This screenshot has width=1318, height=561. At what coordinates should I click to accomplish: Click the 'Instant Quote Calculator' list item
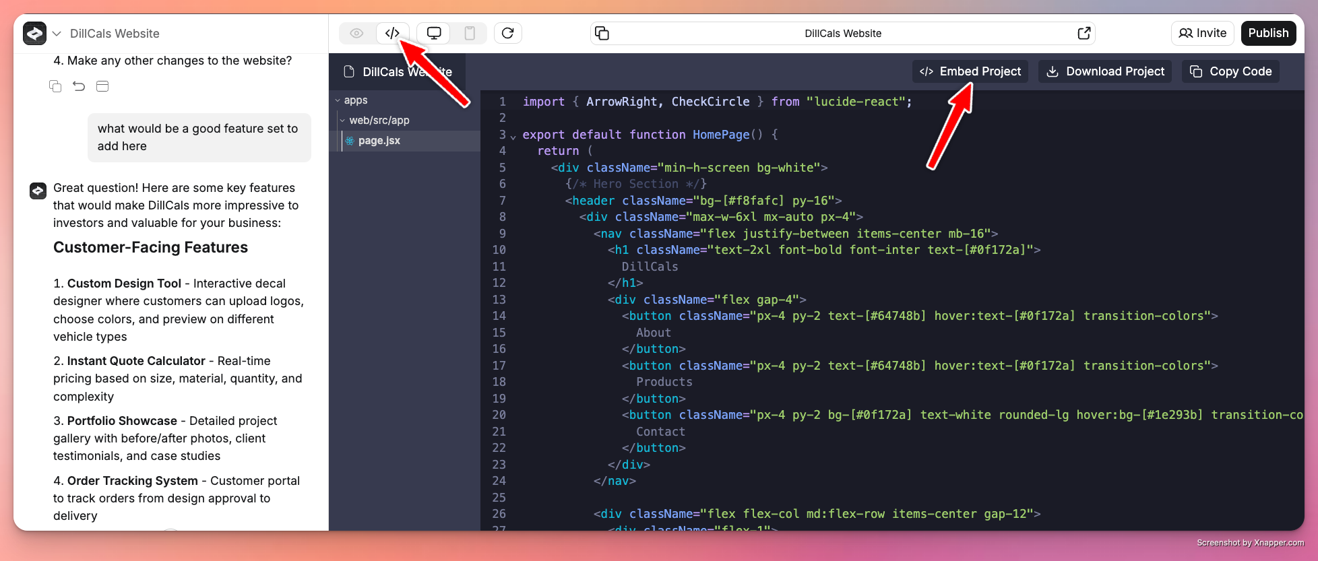178,378
